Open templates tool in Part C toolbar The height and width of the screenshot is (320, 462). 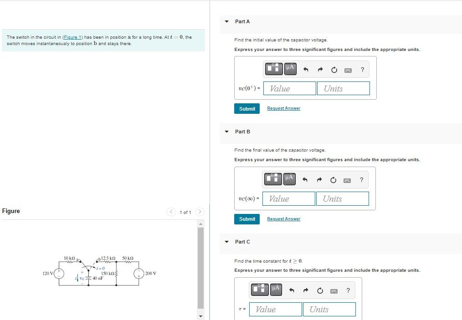(260, 290)
